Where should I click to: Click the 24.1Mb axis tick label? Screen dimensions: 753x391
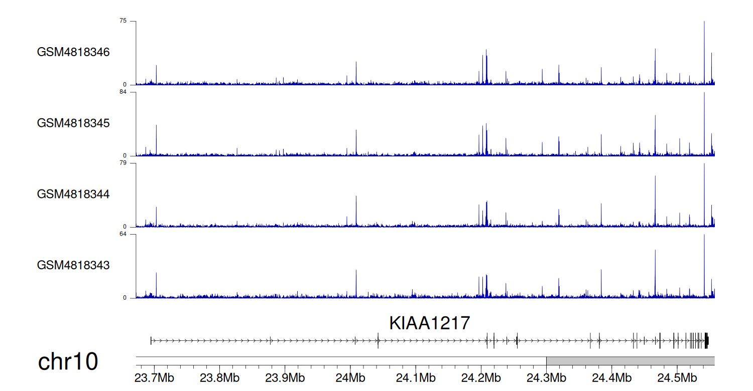416,377
